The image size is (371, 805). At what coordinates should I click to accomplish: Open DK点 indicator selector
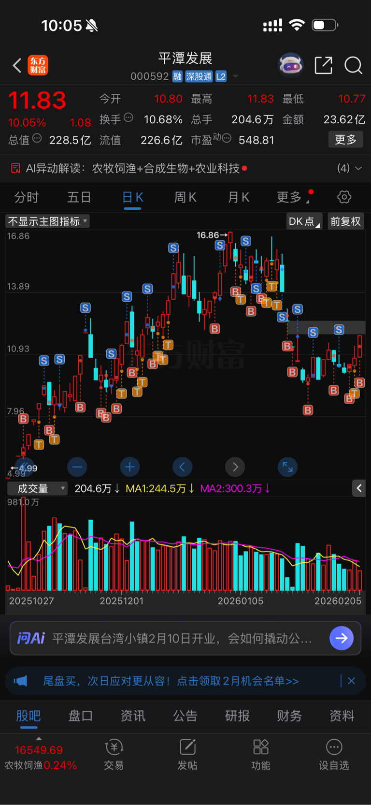click(304, 221)
